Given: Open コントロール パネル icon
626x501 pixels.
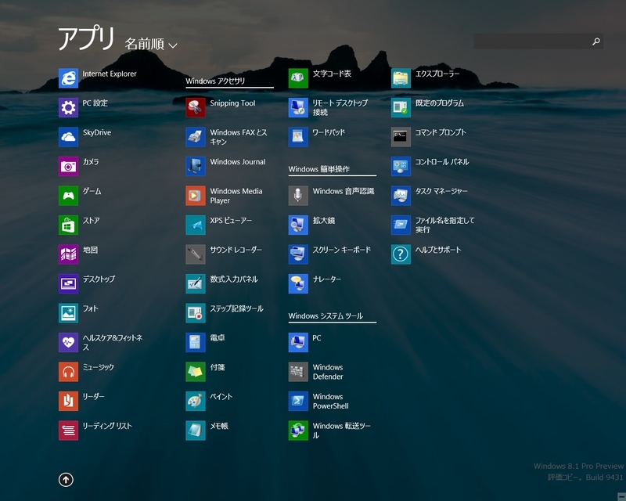Looking at the screenshot, I should coord(401,166).
